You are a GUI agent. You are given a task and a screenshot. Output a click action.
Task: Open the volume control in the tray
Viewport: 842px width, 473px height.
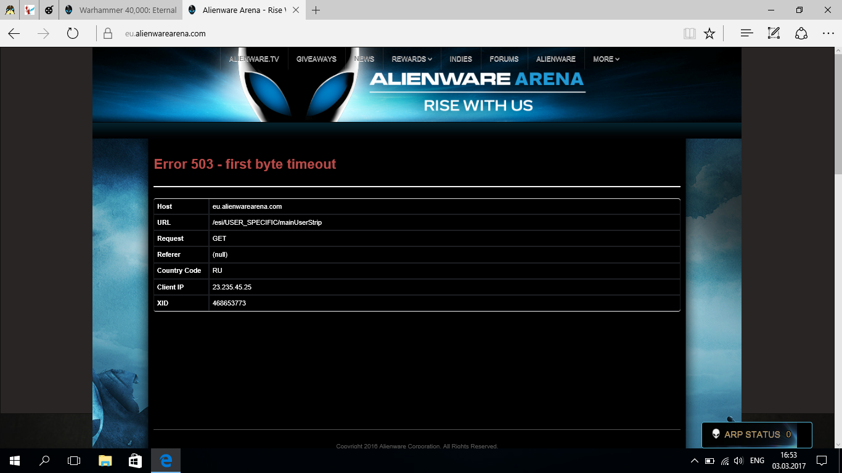click(739, 461)
